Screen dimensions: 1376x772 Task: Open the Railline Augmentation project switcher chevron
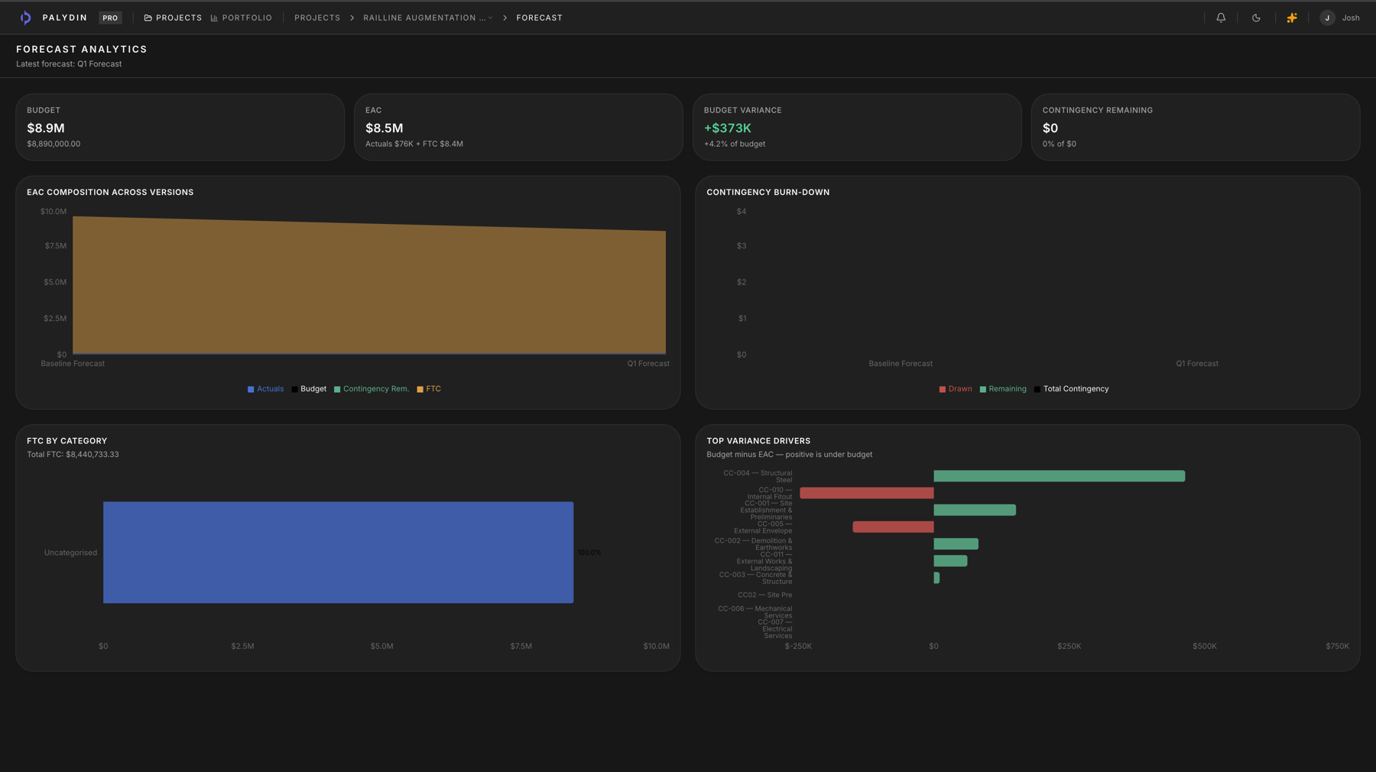492,18
